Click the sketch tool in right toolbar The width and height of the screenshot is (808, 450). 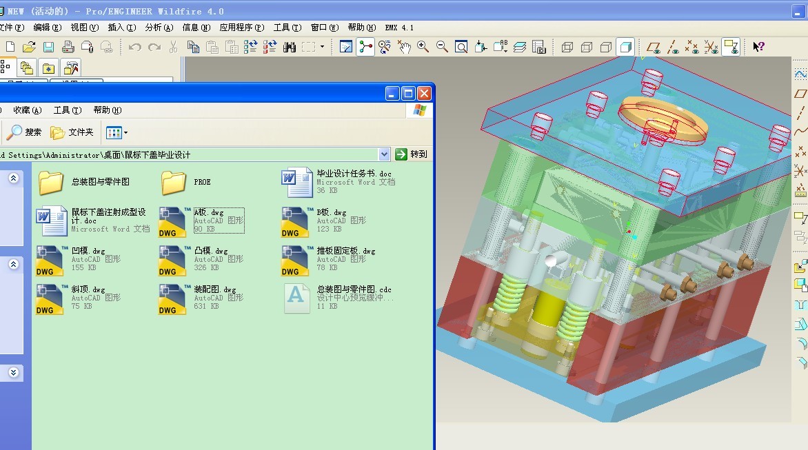point(800,74)
